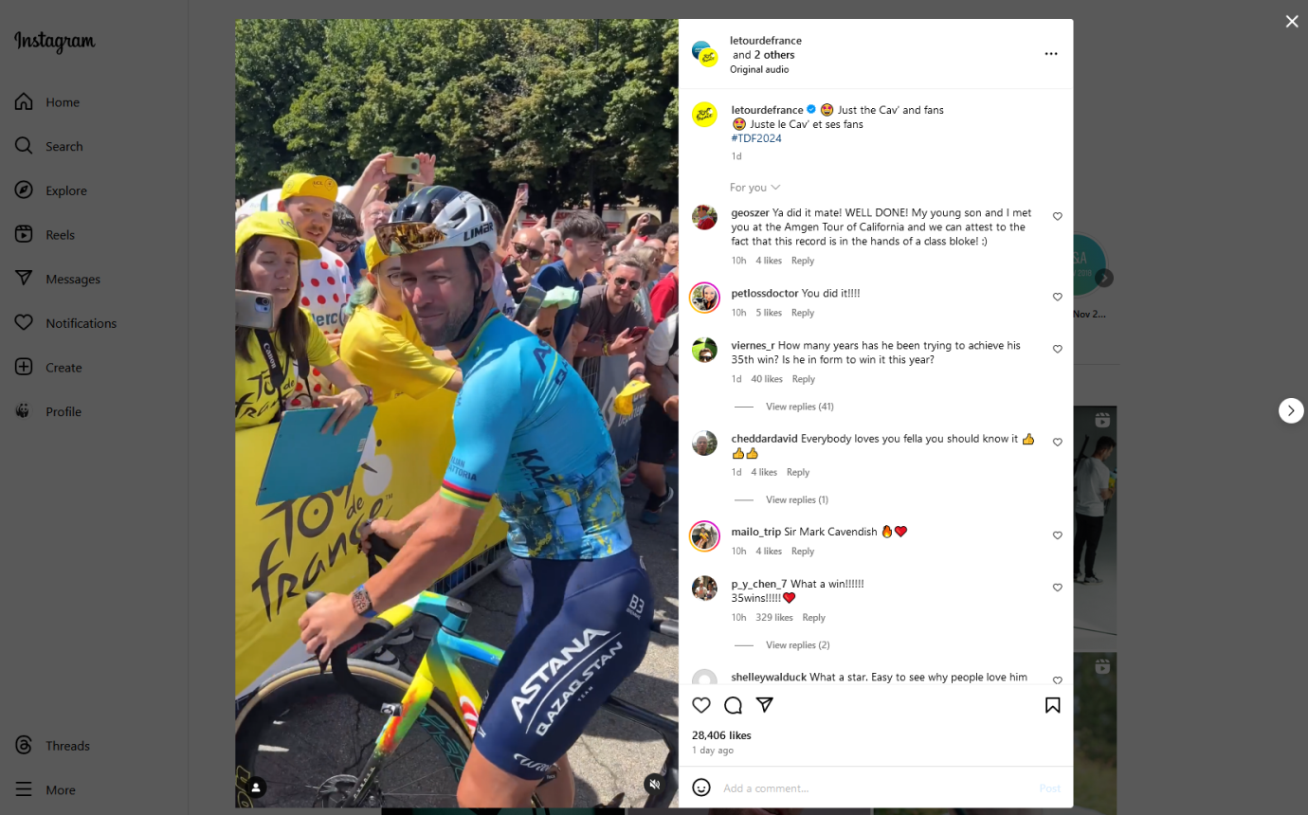The image size is (1308, 815).
Task: Like geoszer's comment
Action: click(1058, 217)
